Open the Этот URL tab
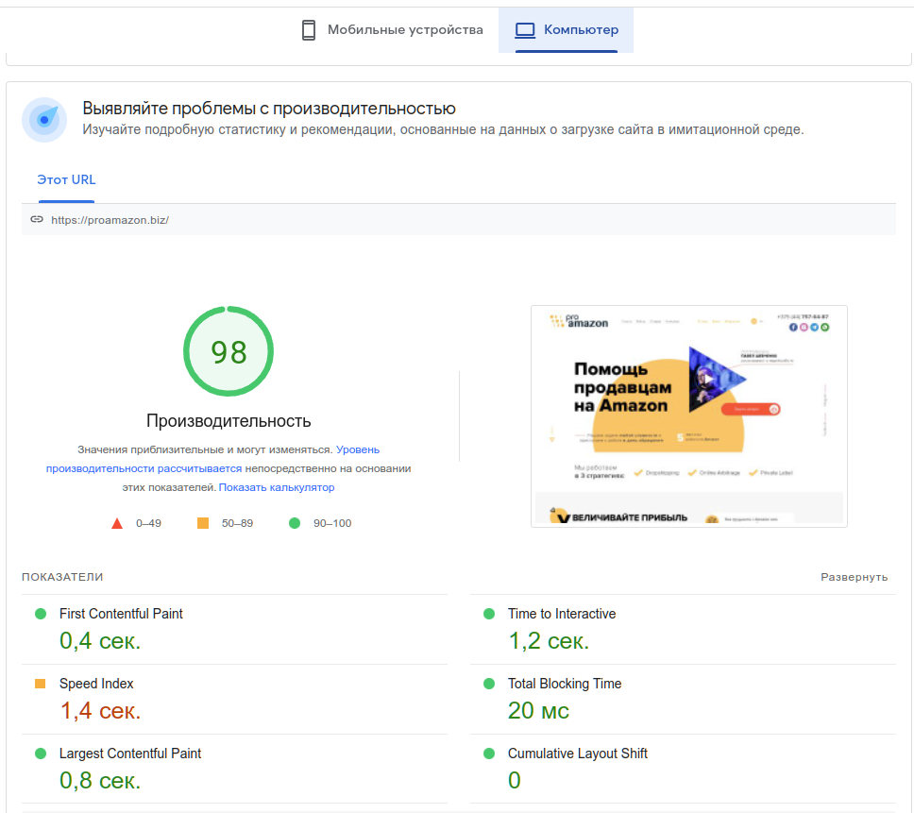Viewport: 914px width, 813px height. (66, 179)
